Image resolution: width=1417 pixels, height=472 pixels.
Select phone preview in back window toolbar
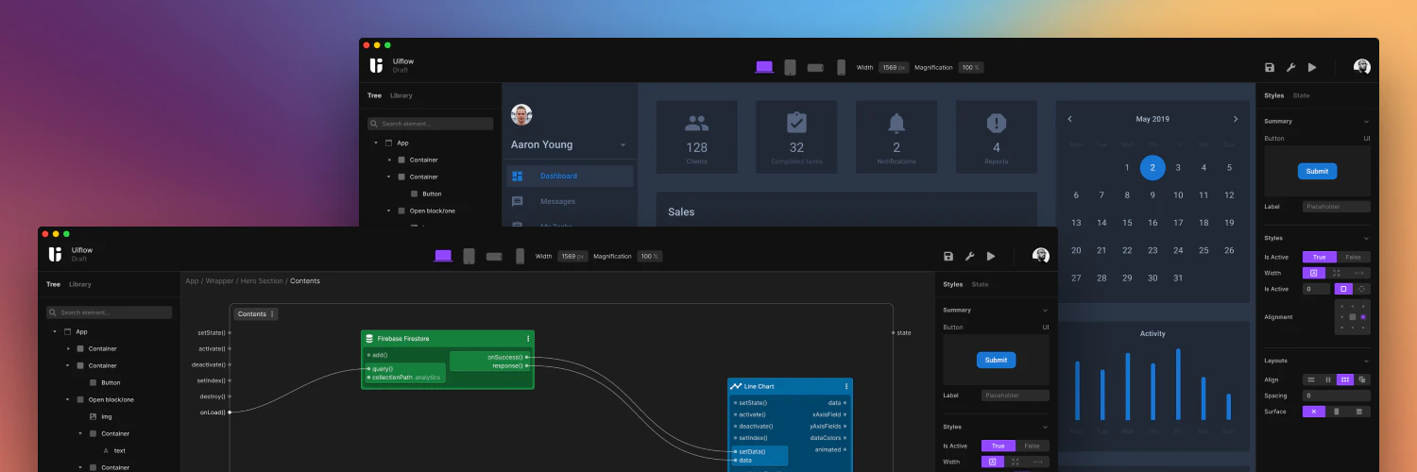841,67
